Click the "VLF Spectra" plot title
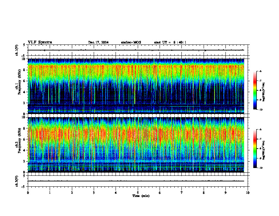Viewport: 279px width, 216px height. pyautogui.click(x=40, y=42)
